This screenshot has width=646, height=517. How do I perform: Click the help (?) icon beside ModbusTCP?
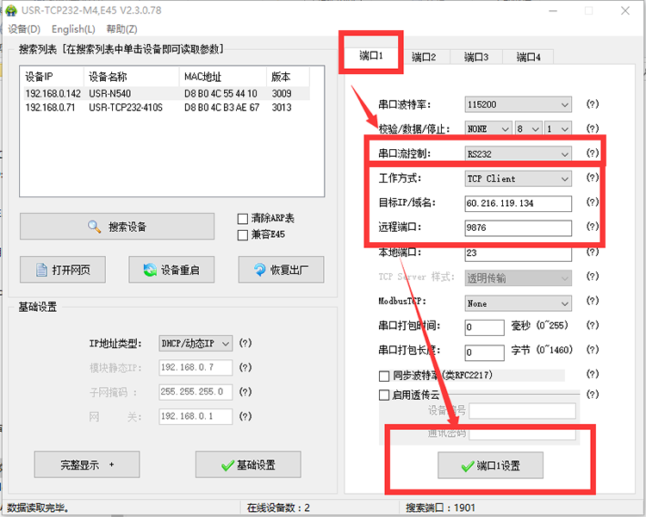(592, 303)
